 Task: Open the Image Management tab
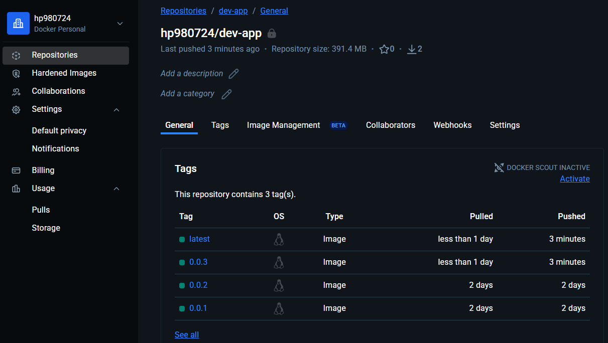tap(284, 125)
